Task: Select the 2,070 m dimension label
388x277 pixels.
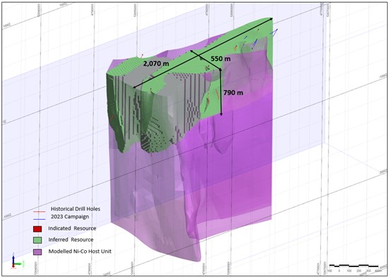Action: [157, 63]
